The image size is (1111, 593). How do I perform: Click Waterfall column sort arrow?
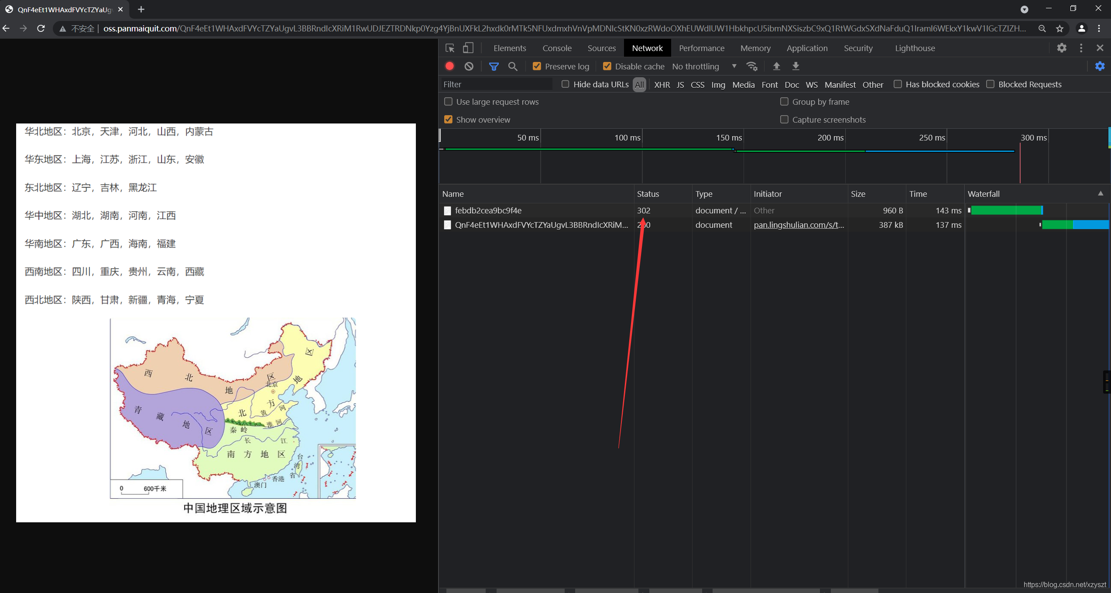[x=1100, y=194]
